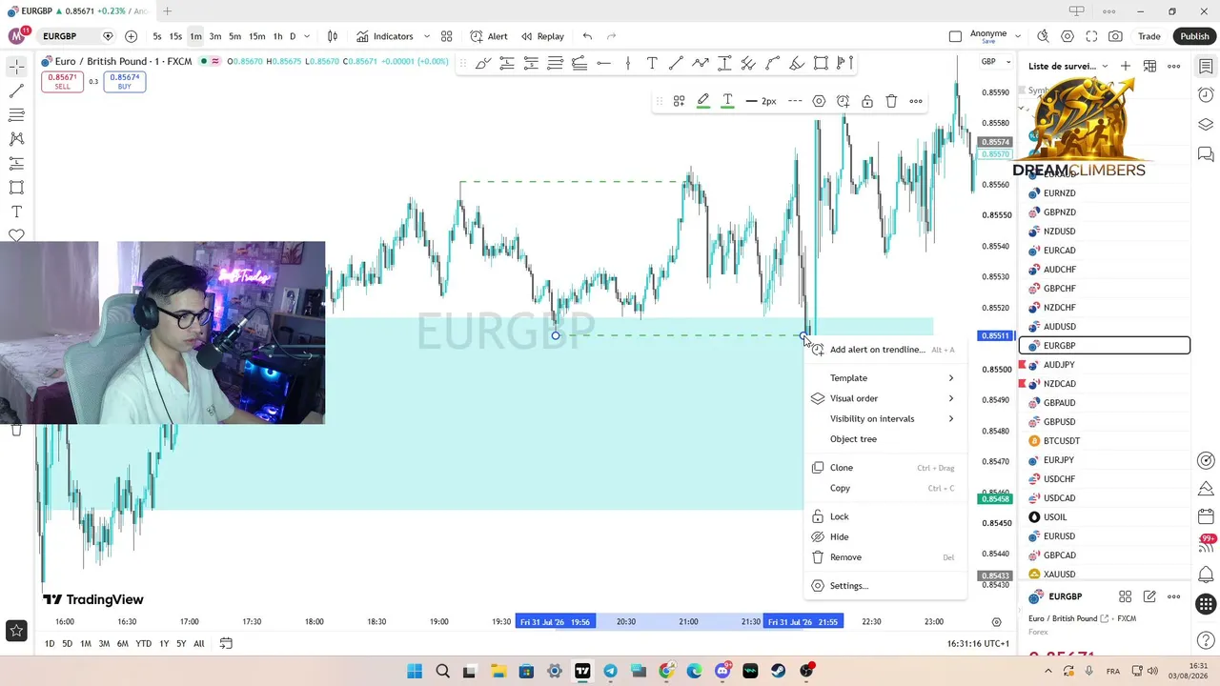Image resolution: width=1220 pixels, height=686 pixels.
Task: Open the line style dashed dropdown
Action: (795, 101)
